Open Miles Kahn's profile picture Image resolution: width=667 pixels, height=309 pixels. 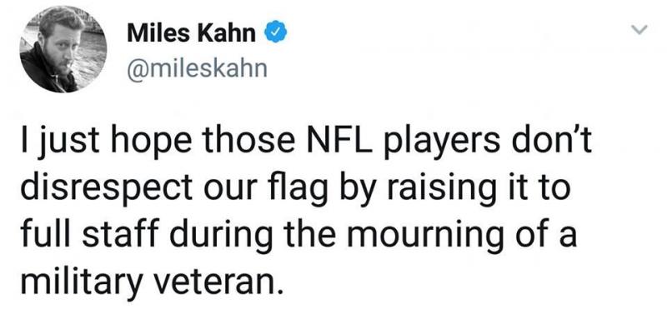(x=63, y=49)
